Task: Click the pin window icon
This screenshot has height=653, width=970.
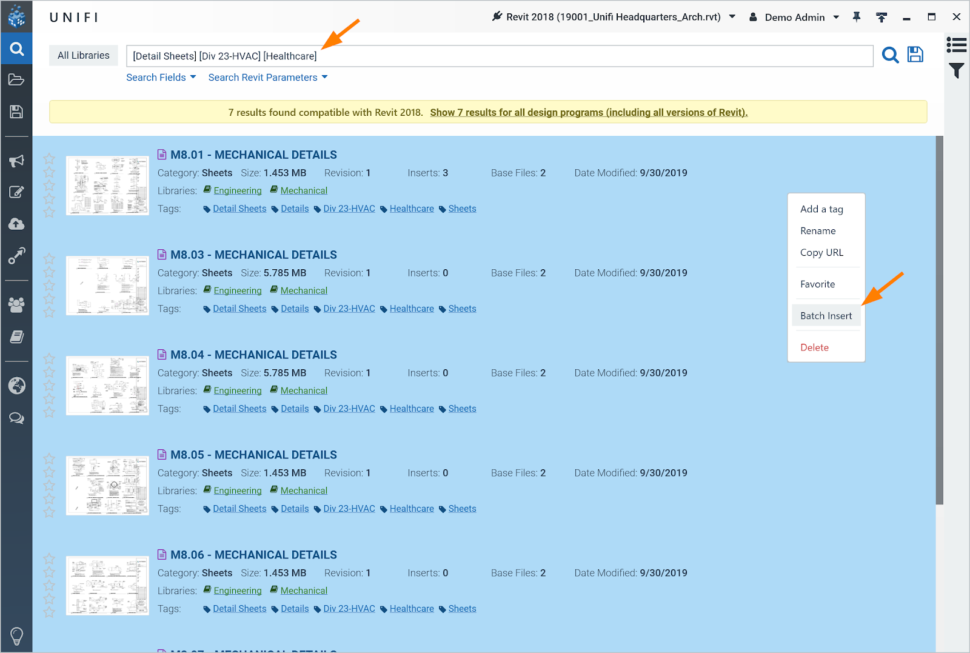Action: tap(857, 17)
